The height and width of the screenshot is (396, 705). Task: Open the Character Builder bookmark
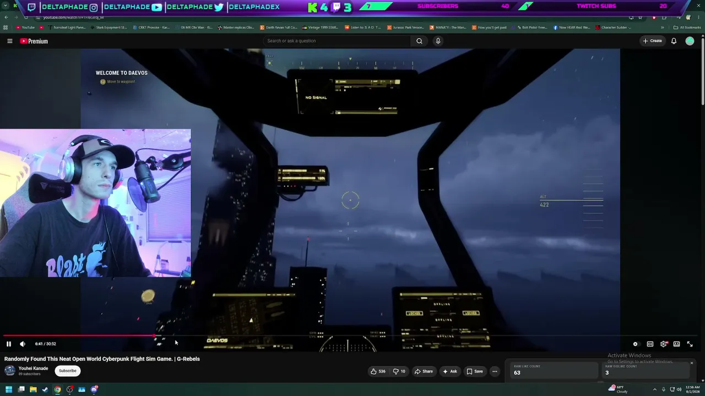(x=613, y=28)
